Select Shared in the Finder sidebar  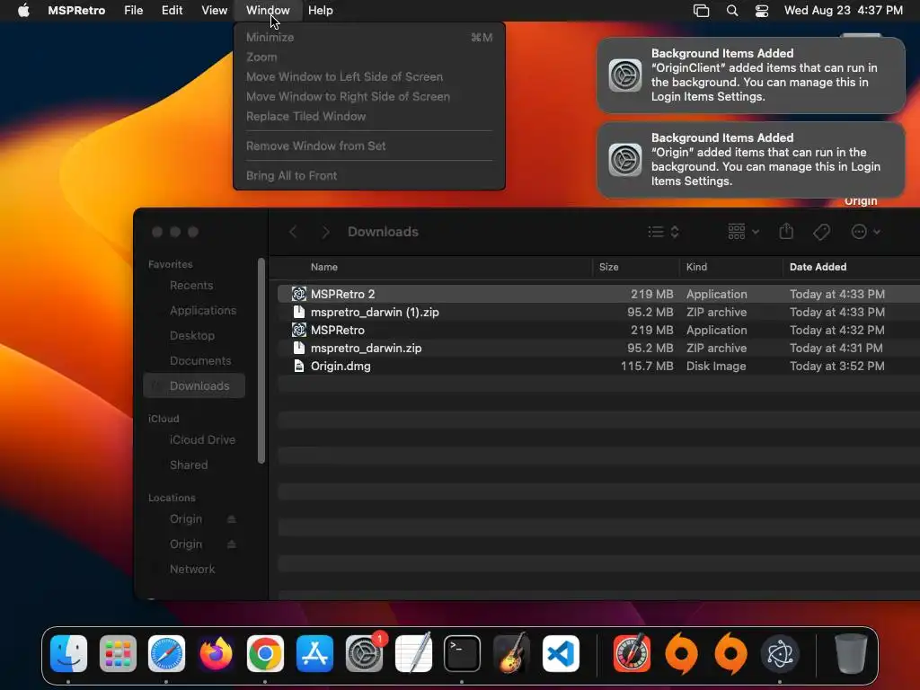(x=194, y=465)
